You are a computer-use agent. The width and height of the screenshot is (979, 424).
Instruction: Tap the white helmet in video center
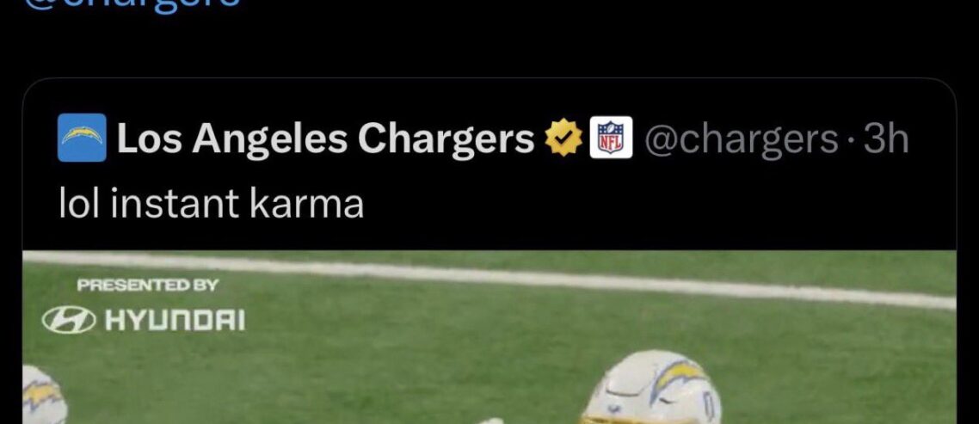[x=652, y=387]
